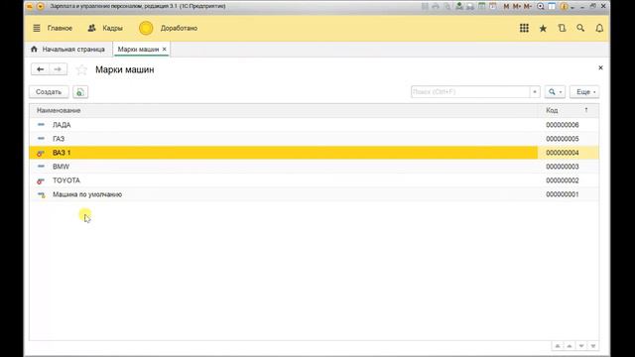
Task: Click the M memory button in title bar
Action: (x=506, y=6)
